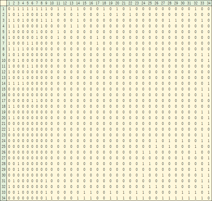The width and height of the screenshot is (212, 201).
Task: Select row header 33
Action: point(3,192)
